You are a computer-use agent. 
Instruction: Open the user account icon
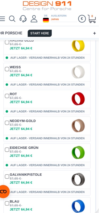click(34, 19)
